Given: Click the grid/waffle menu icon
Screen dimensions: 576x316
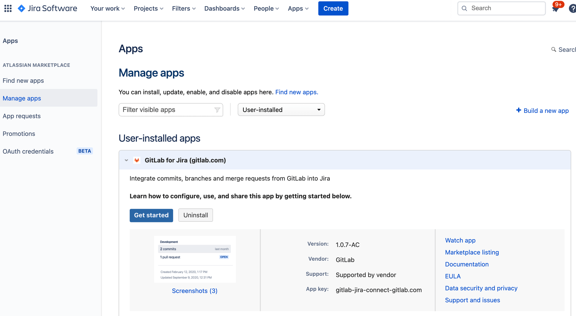Looking at the screenshot, I should [x=8, y=8].
